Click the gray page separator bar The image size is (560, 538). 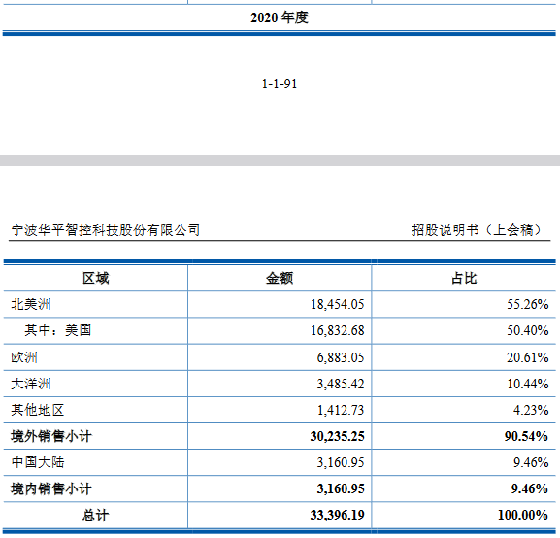click(280, 160)
